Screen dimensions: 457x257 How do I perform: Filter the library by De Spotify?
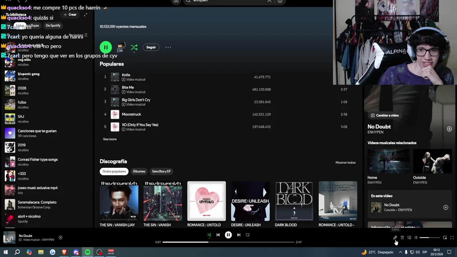tap(53, 26)
